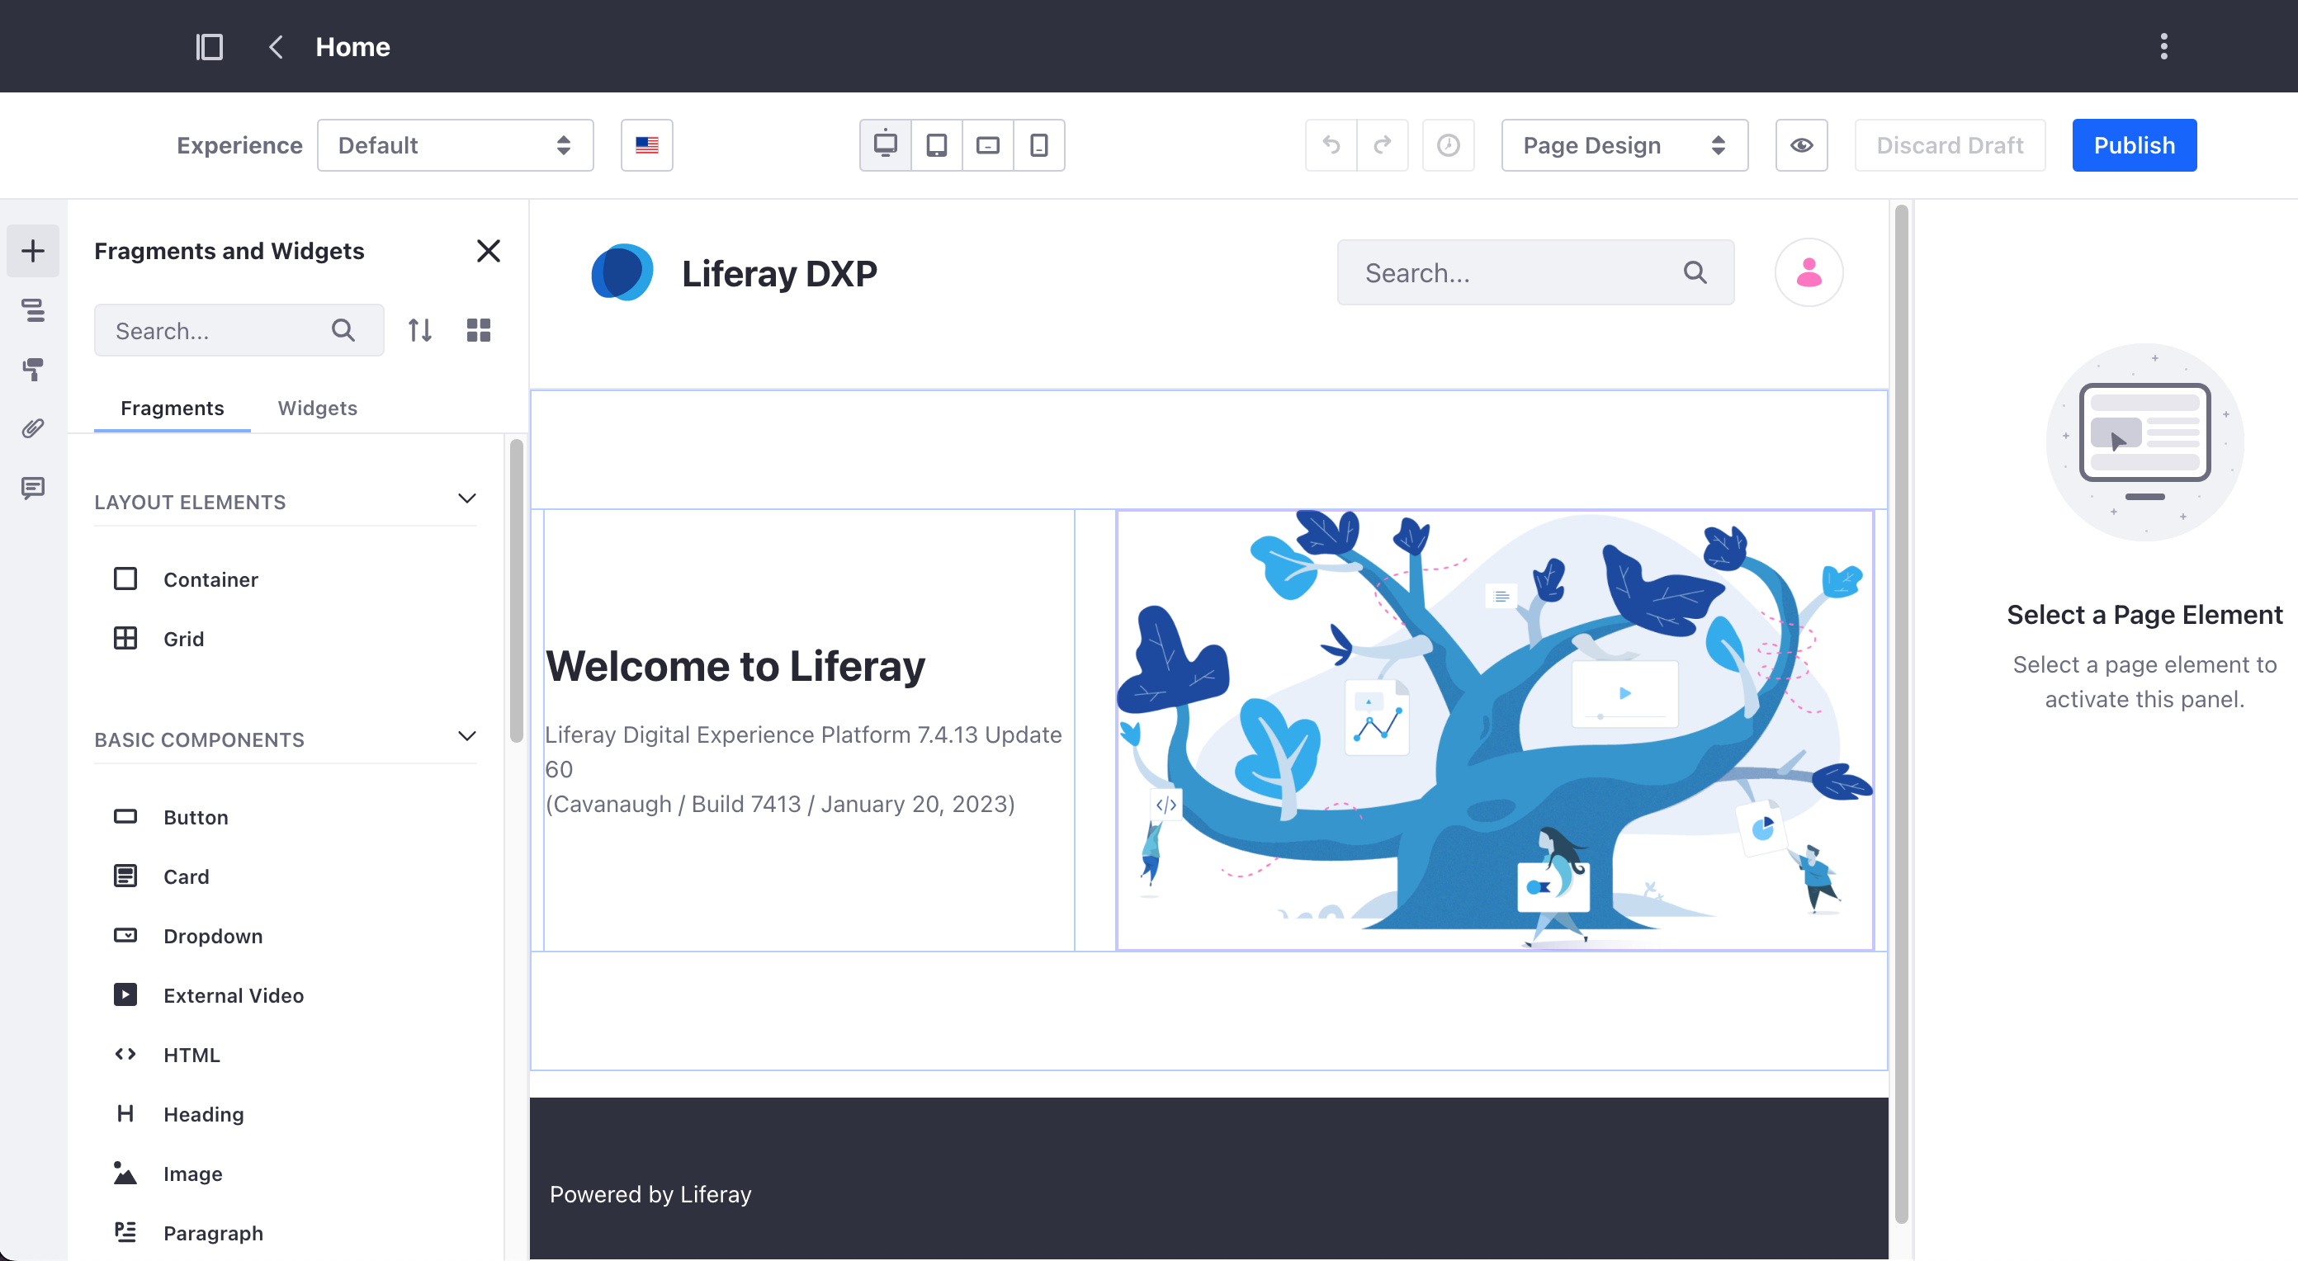This screenshot has height=1261, width=2298.
Task: Toggle the sort order icon in fragments panel
Action: coord(419,329)
